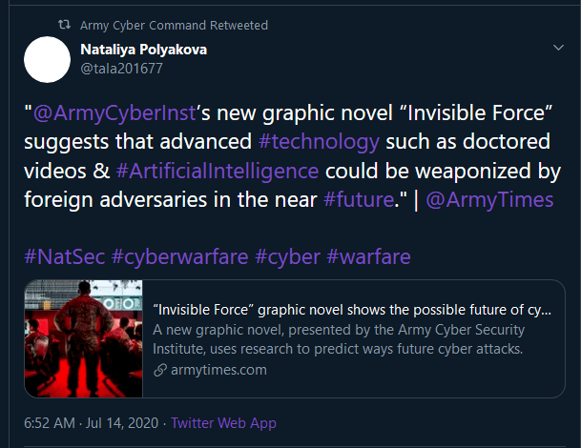Open Nataliya Polyakova's profile picture

48,59
